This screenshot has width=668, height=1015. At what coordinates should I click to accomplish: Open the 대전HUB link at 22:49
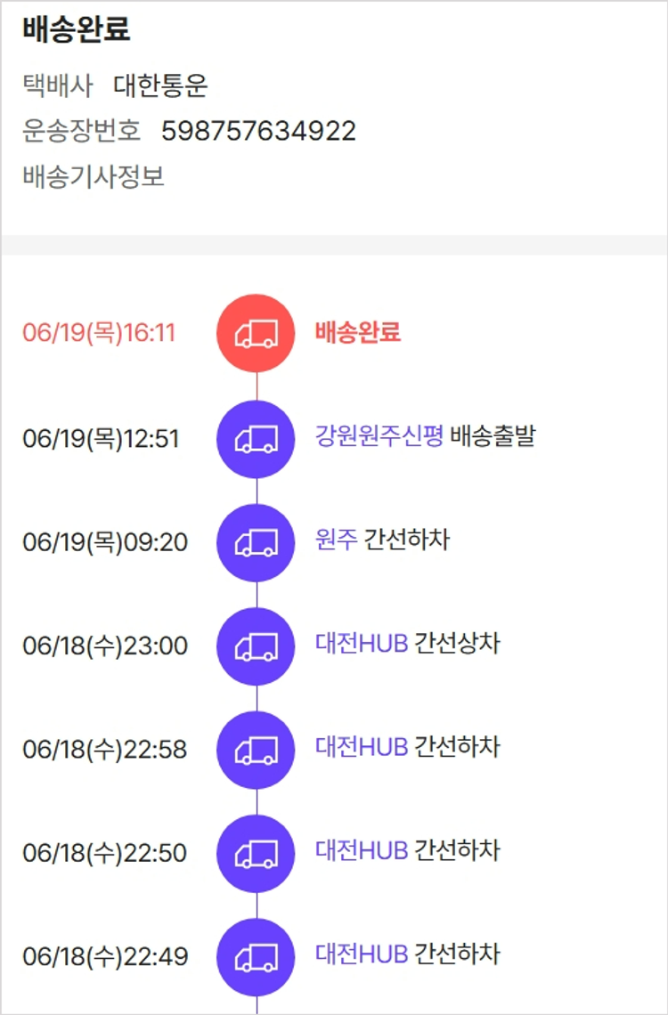(362, 954)
